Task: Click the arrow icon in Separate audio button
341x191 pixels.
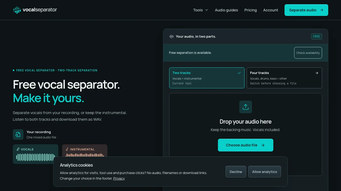Action: point(322,10)
